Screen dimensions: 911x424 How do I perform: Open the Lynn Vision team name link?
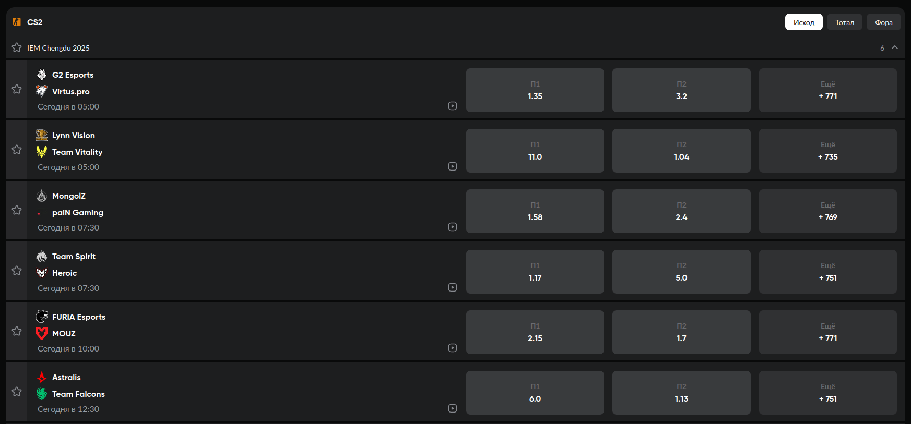pos(74,136)
